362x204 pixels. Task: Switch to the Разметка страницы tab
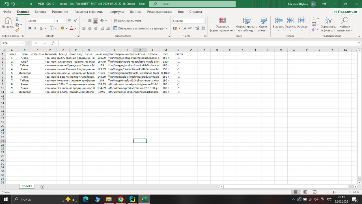click(89, 12)
